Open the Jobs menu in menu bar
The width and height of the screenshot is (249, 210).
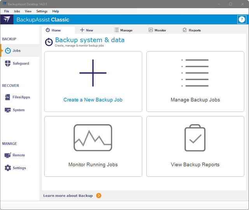(x=17, y=11)
